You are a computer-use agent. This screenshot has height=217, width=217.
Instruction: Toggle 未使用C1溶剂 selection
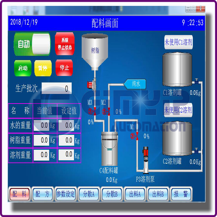[x=178, y=42]
